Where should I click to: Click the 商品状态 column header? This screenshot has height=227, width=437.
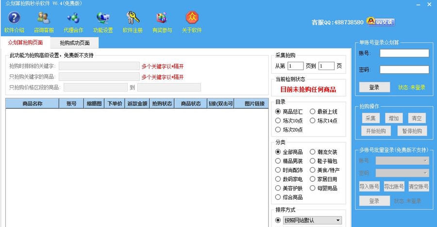pyautogui.click(x=191, y=104)
